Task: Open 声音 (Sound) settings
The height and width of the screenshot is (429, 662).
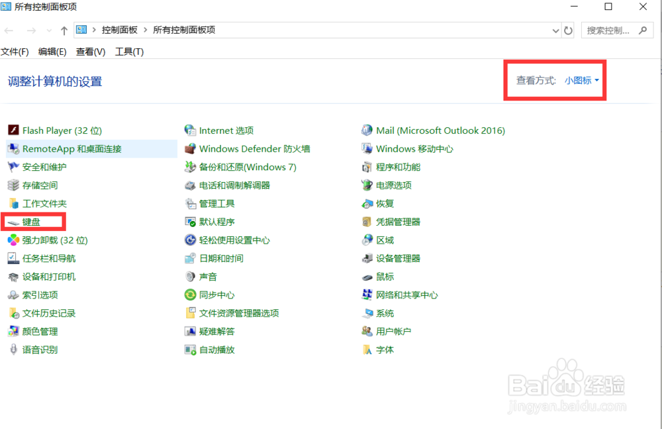Action: click(x=209, y=277)
